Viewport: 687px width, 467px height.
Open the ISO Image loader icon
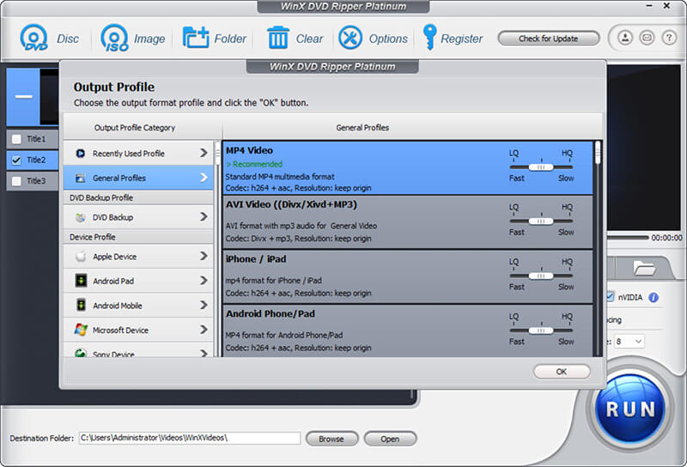coord(114,38)
